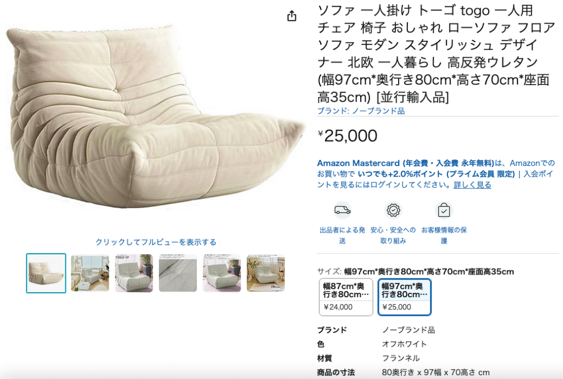Open the お客様情報の保護 link
Screen dimensions: 563x379
click(444, 235)
